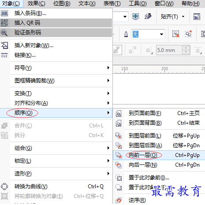This screenshot has height=205, width=205.
Task: Expand the 组合(G) submenu
Action: [56, 148]
